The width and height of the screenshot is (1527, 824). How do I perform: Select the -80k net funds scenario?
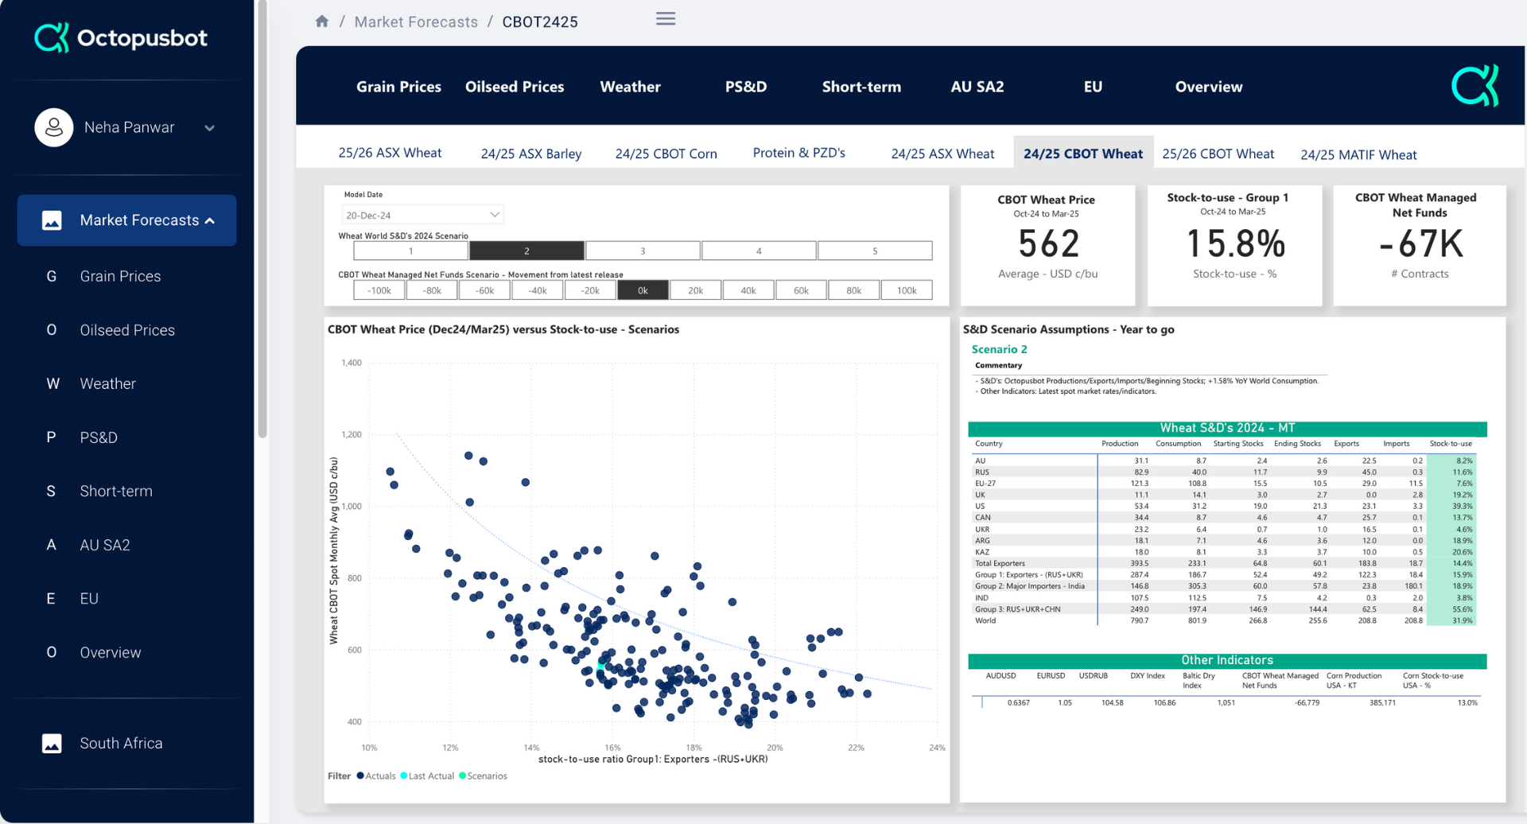432,290
